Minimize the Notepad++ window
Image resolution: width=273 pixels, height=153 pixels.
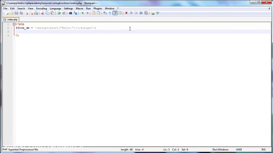point(253,2)
